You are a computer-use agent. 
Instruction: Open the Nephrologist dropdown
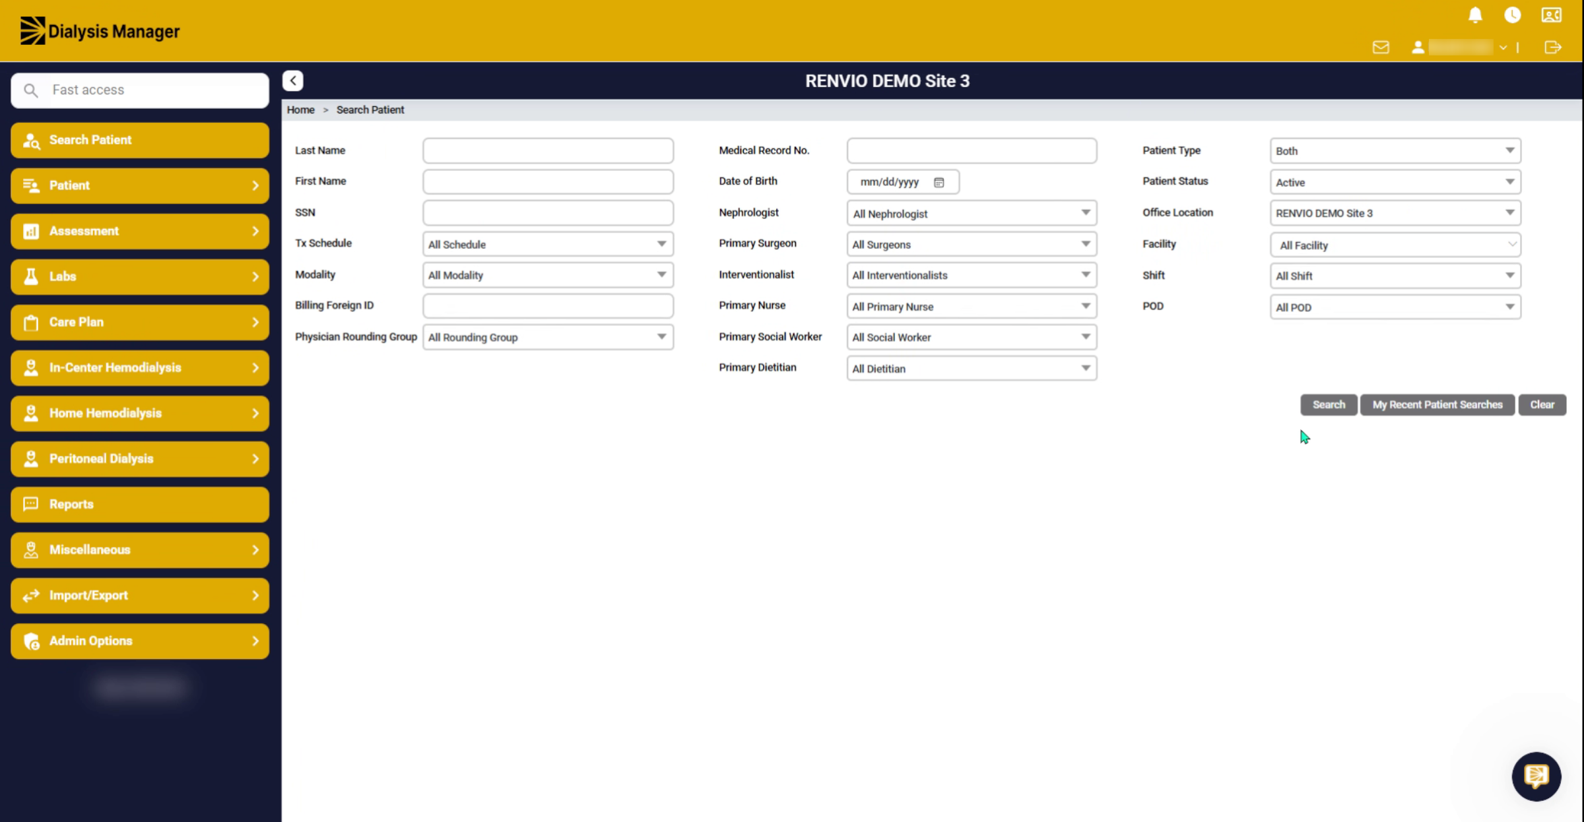(x=972, y=213)
